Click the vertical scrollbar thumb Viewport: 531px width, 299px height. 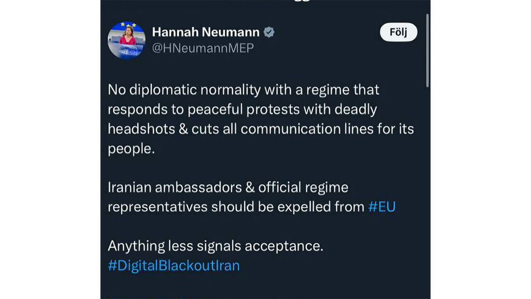coord(427,51)
